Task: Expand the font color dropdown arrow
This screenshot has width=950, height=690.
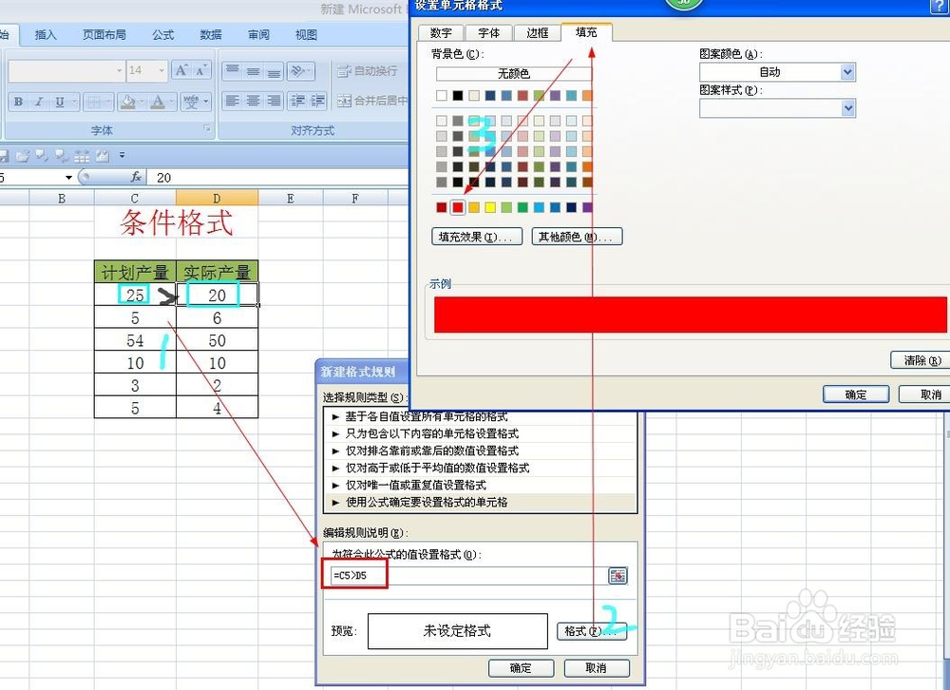Action: point(171,102)
